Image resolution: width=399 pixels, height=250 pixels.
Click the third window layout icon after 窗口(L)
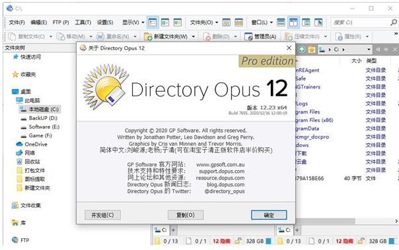click(x=306, y=22)
